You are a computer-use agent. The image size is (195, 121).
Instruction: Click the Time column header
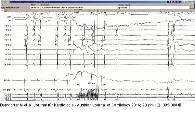33,5
